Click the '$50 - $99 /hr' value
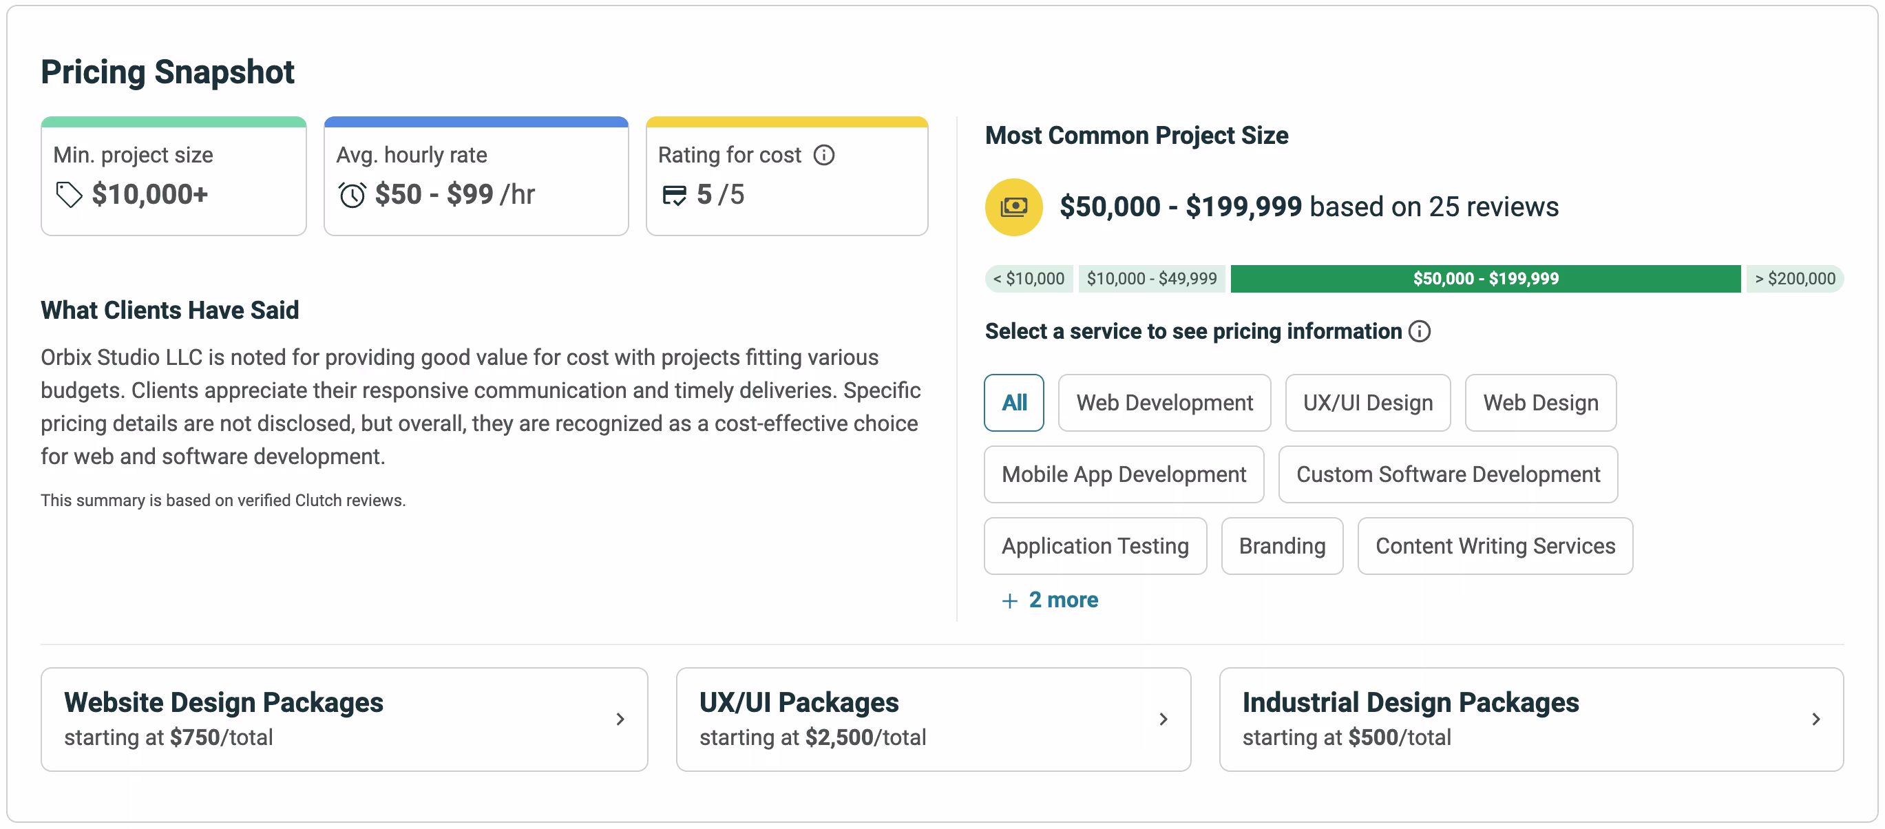1885x829 pixels. 454,195
